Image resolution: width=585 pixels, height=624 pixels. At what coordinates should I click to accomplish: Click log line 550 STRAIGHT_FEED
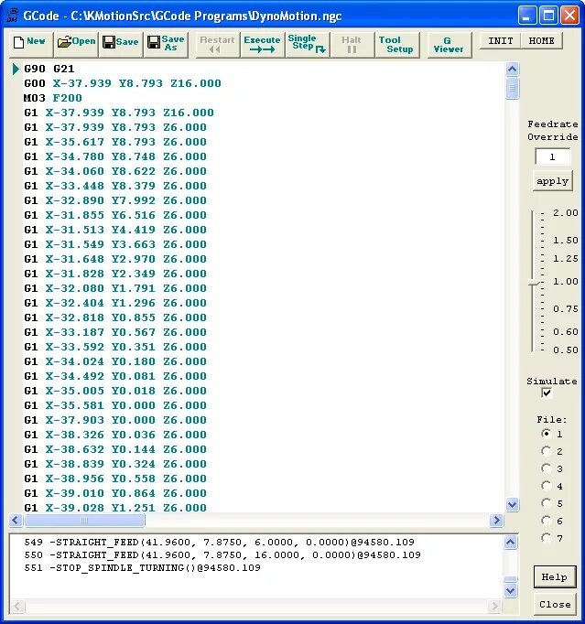[222, 554]
